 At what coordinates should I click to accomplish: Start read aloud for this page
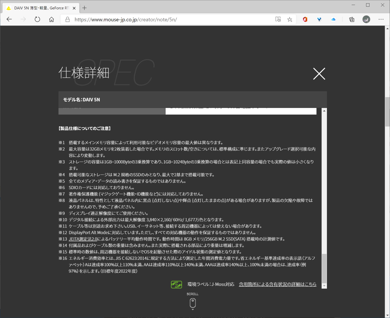tap(278, 19)
